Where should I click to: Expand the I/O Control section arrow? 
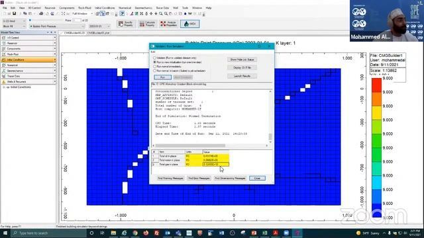tap(54, 38)
